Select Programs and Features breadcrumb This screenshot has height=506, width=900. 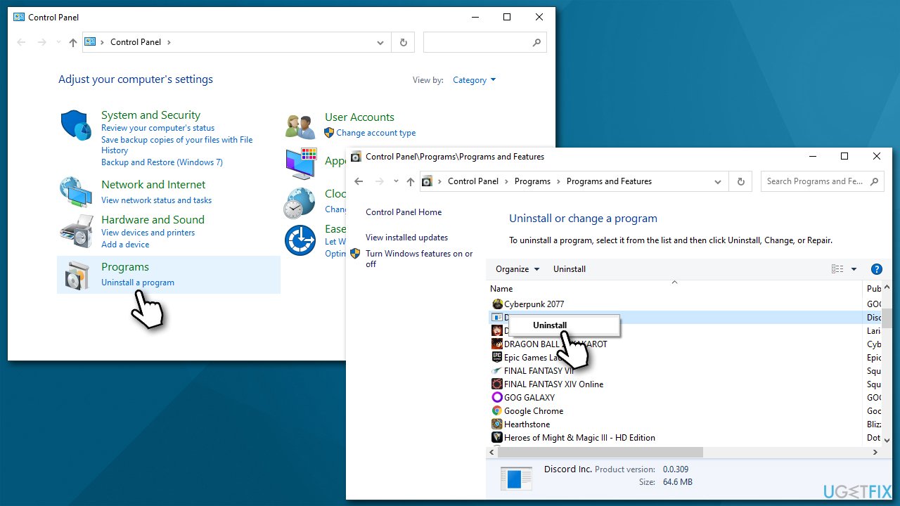click(x=609, y=181)
